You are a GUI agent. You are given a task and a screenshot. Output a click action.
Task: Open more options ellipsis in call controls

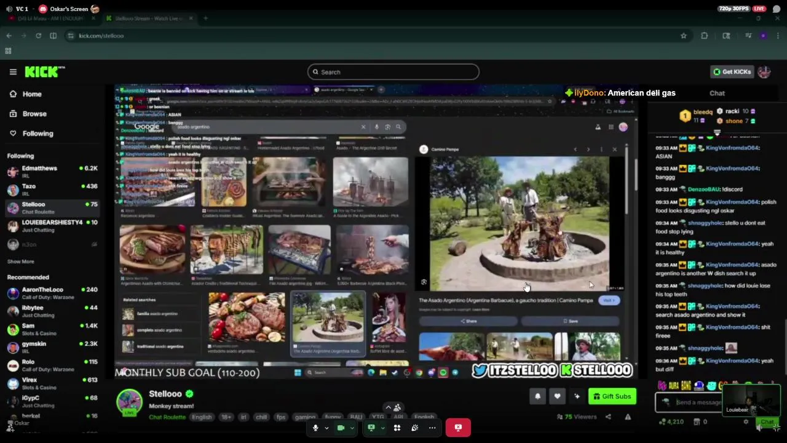pos(432,428)
